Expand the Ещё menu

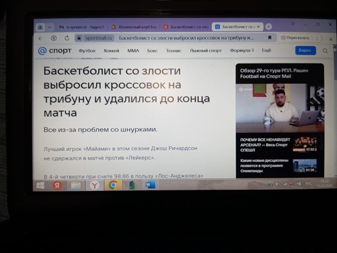click(266, 50)
